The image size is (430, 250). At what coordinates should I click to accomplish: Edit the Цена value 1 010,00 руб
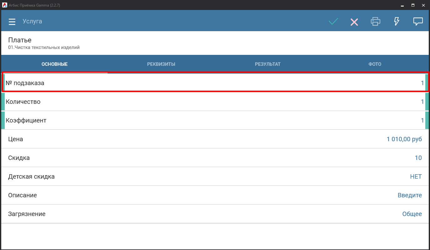tap(404, 139)
